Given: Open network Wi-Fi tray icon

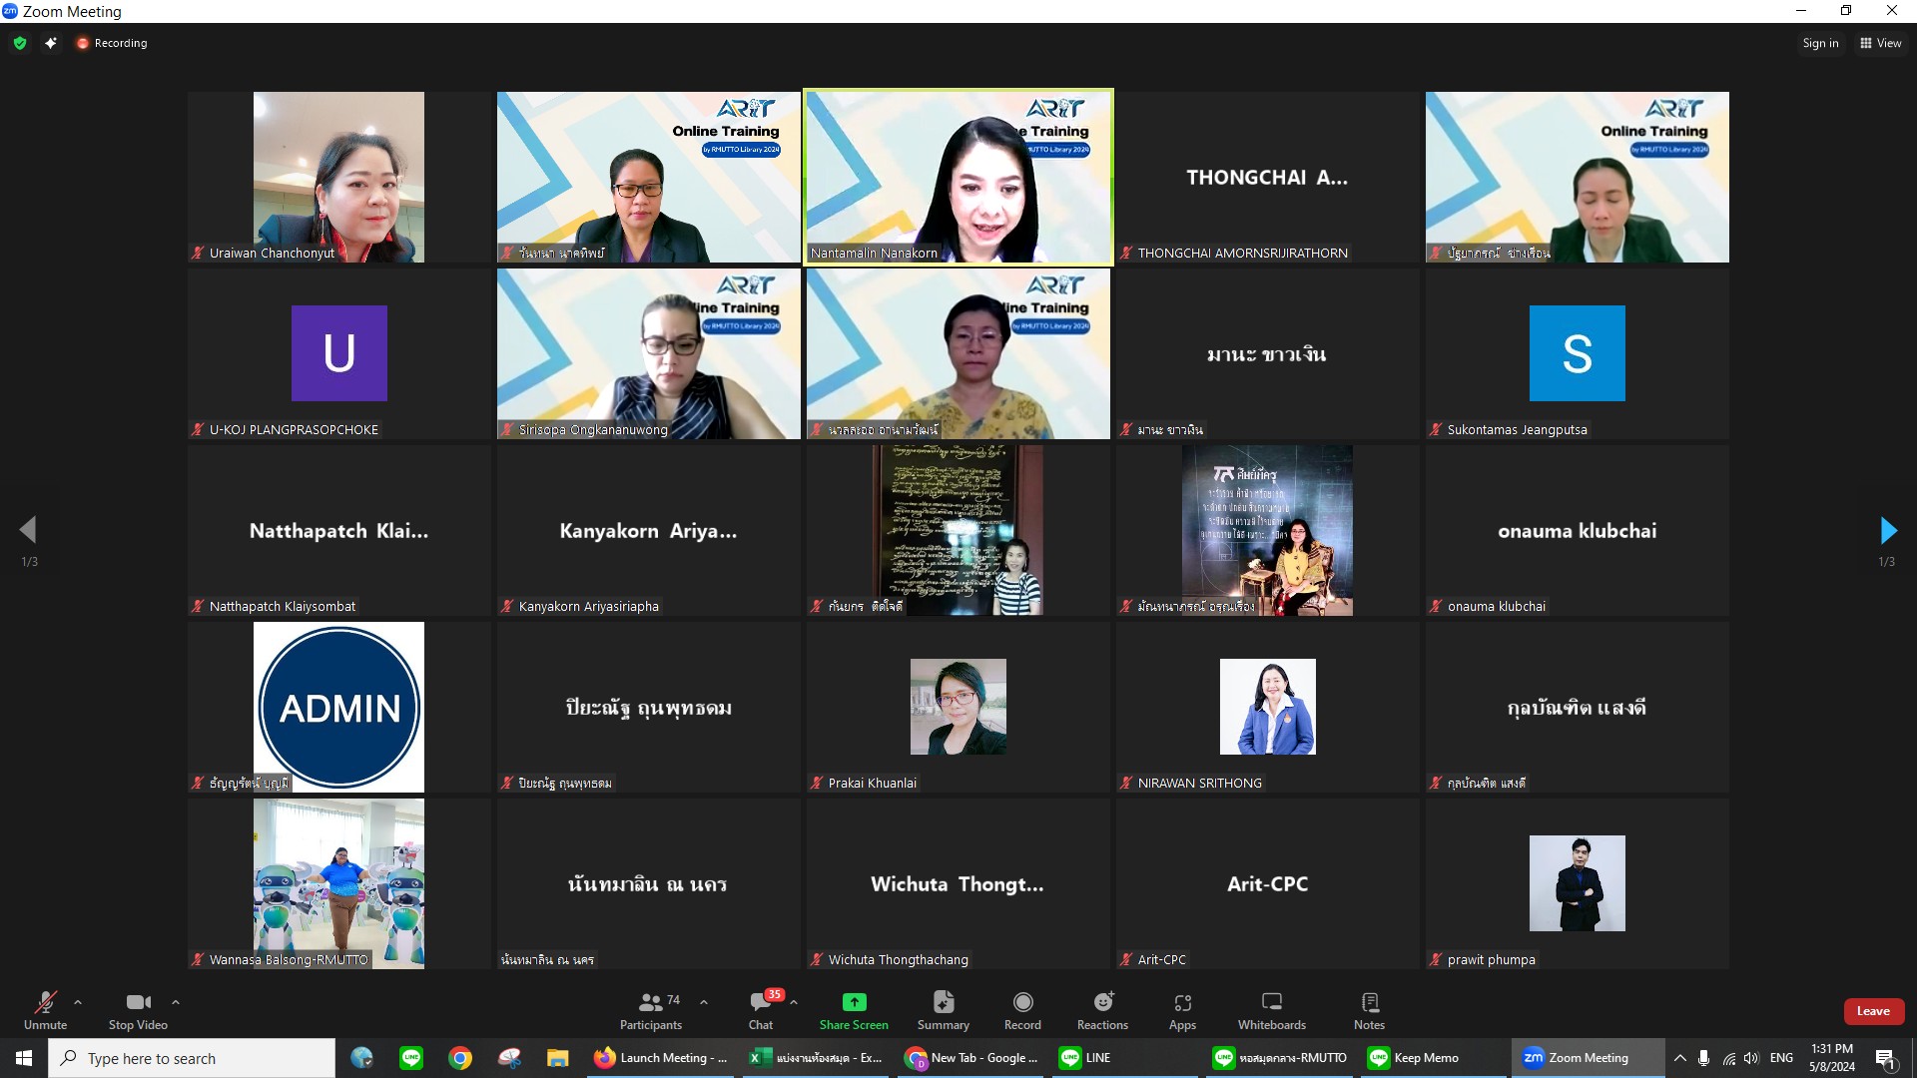Looking at the screenshot, I should [x=1728, y=1058].
